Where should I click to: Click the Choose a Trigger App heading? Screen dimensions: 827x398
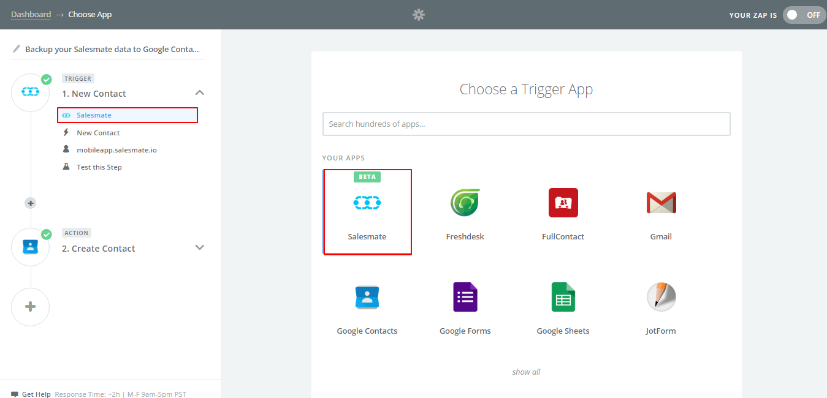[526, 89]
